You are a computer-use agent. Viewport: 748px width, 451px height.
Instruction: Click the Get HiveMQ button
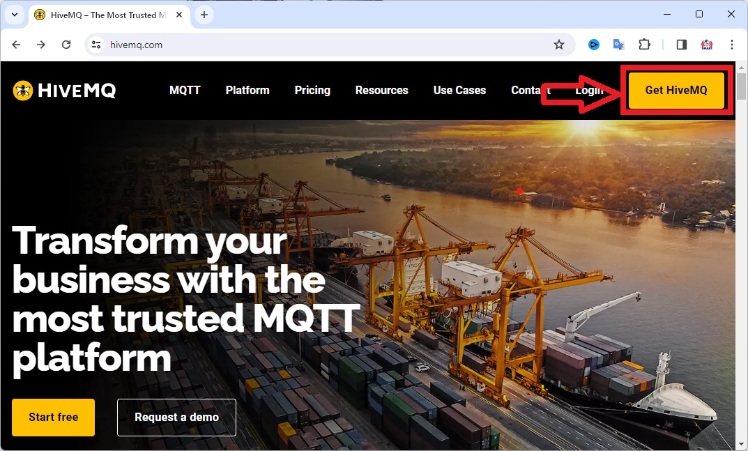coord(676,90)
